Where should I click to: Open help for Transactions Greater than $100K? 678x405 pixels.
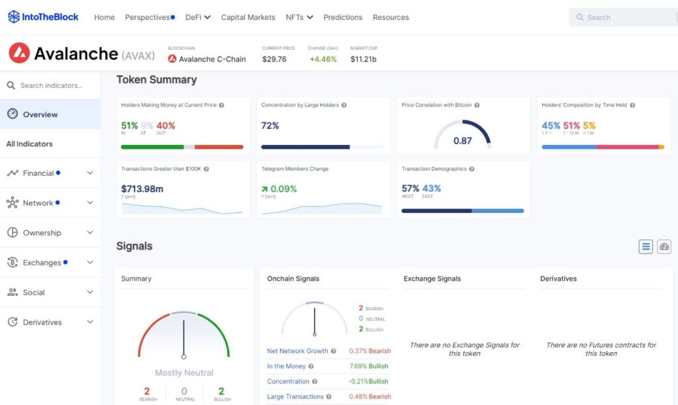click(207, 169)
